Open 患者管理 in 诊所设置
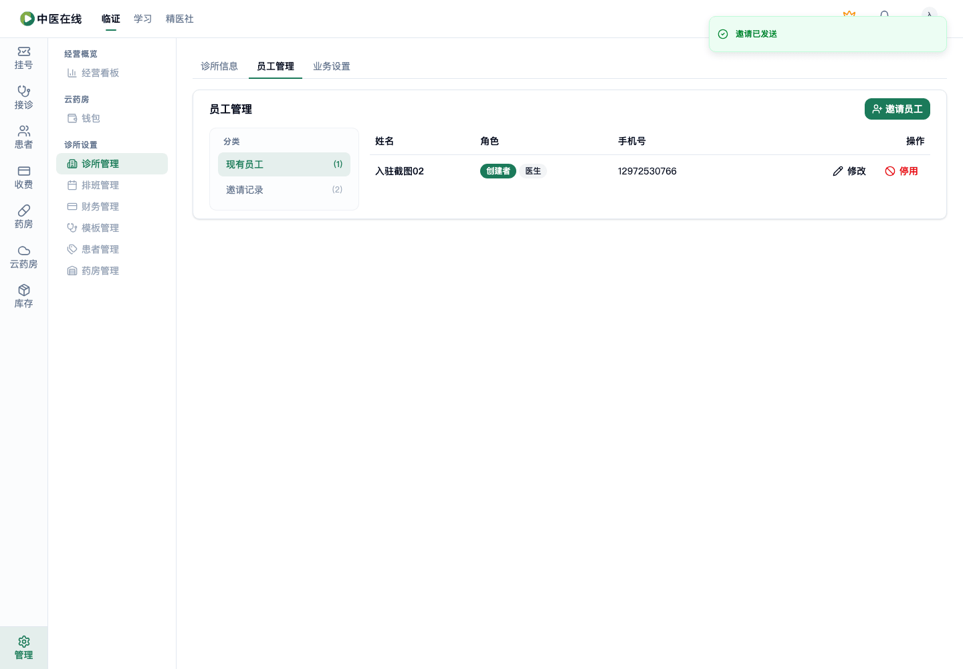 [x=93, y=249]
